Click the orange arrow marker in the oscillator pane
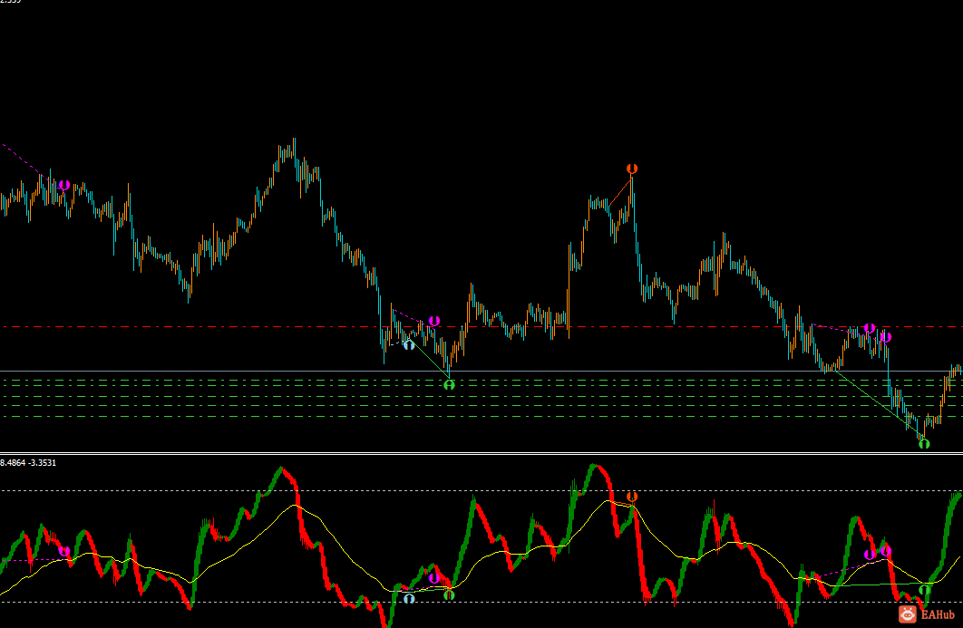The image size is (963, 628). pyautogui.click(x=632, y=496)
